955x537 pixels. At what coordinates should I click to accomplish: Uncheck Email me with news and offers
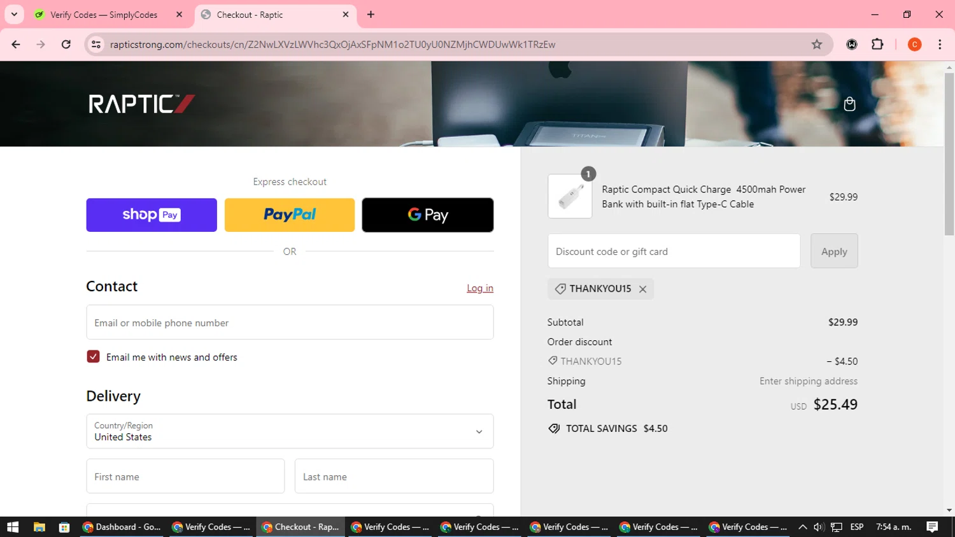click(93, 357)
